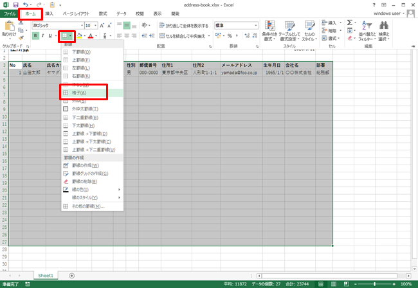The height and width of the screenshot is (288, 418).
Task: Switch to the 挿入 ribbon tab
Action: 49,14
